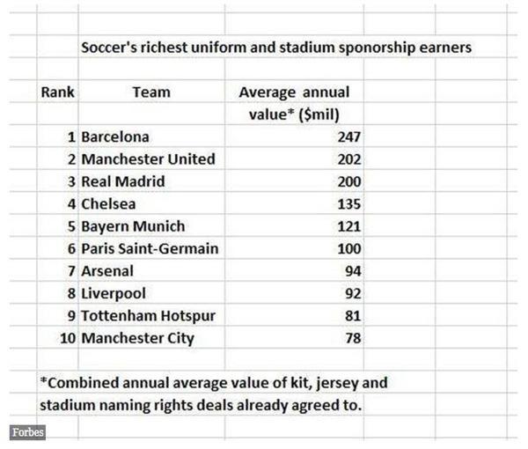528x449 pixels.
Task: Select the Arsenal team cell
Action: tap(108, 270)
